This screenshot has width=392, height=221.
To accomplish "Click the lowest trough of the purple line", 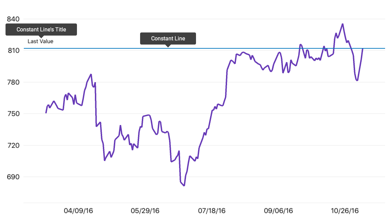I will 184,185.
